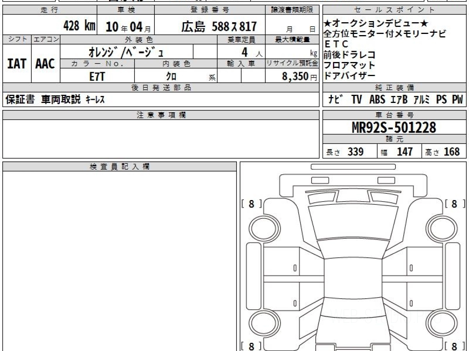Click the "乗車定員" header
Viewport: 469px width, 351px height.
[241, 39]
